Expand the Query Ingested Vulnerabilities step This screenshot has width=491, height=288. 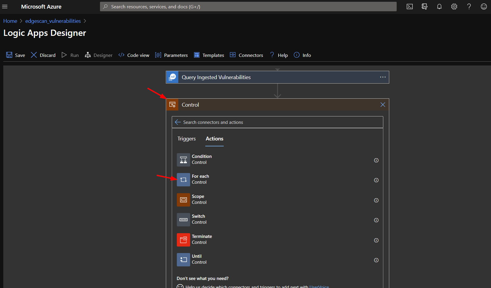pos(277,77)
